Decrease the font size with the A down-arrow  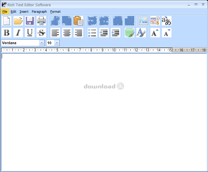click(167, 33)
